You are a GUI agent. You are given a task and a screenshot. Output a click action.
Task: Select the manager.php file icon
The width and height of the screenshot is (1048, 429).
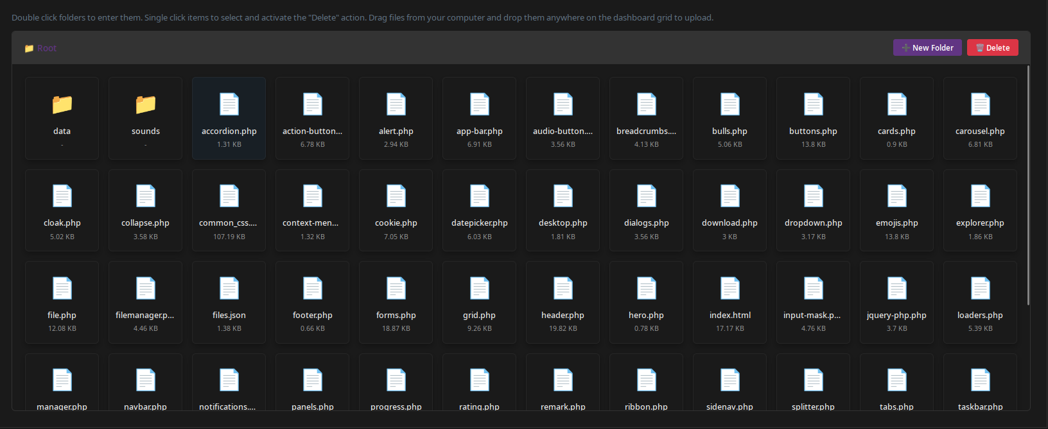point(62,380)
